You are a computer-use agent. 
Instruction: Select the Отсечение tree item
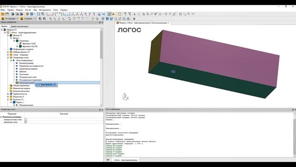point(24,74)
